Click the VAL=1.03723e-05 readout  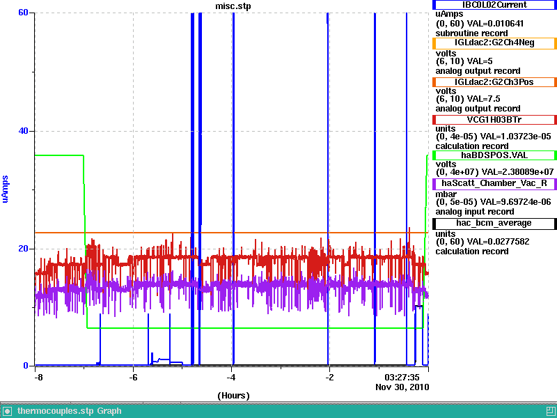[515, 137]
